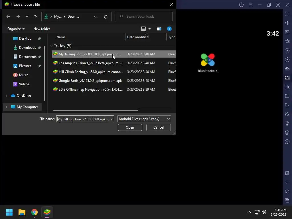Open the BlueStacks hamburger menu

(x=251, y=5)
